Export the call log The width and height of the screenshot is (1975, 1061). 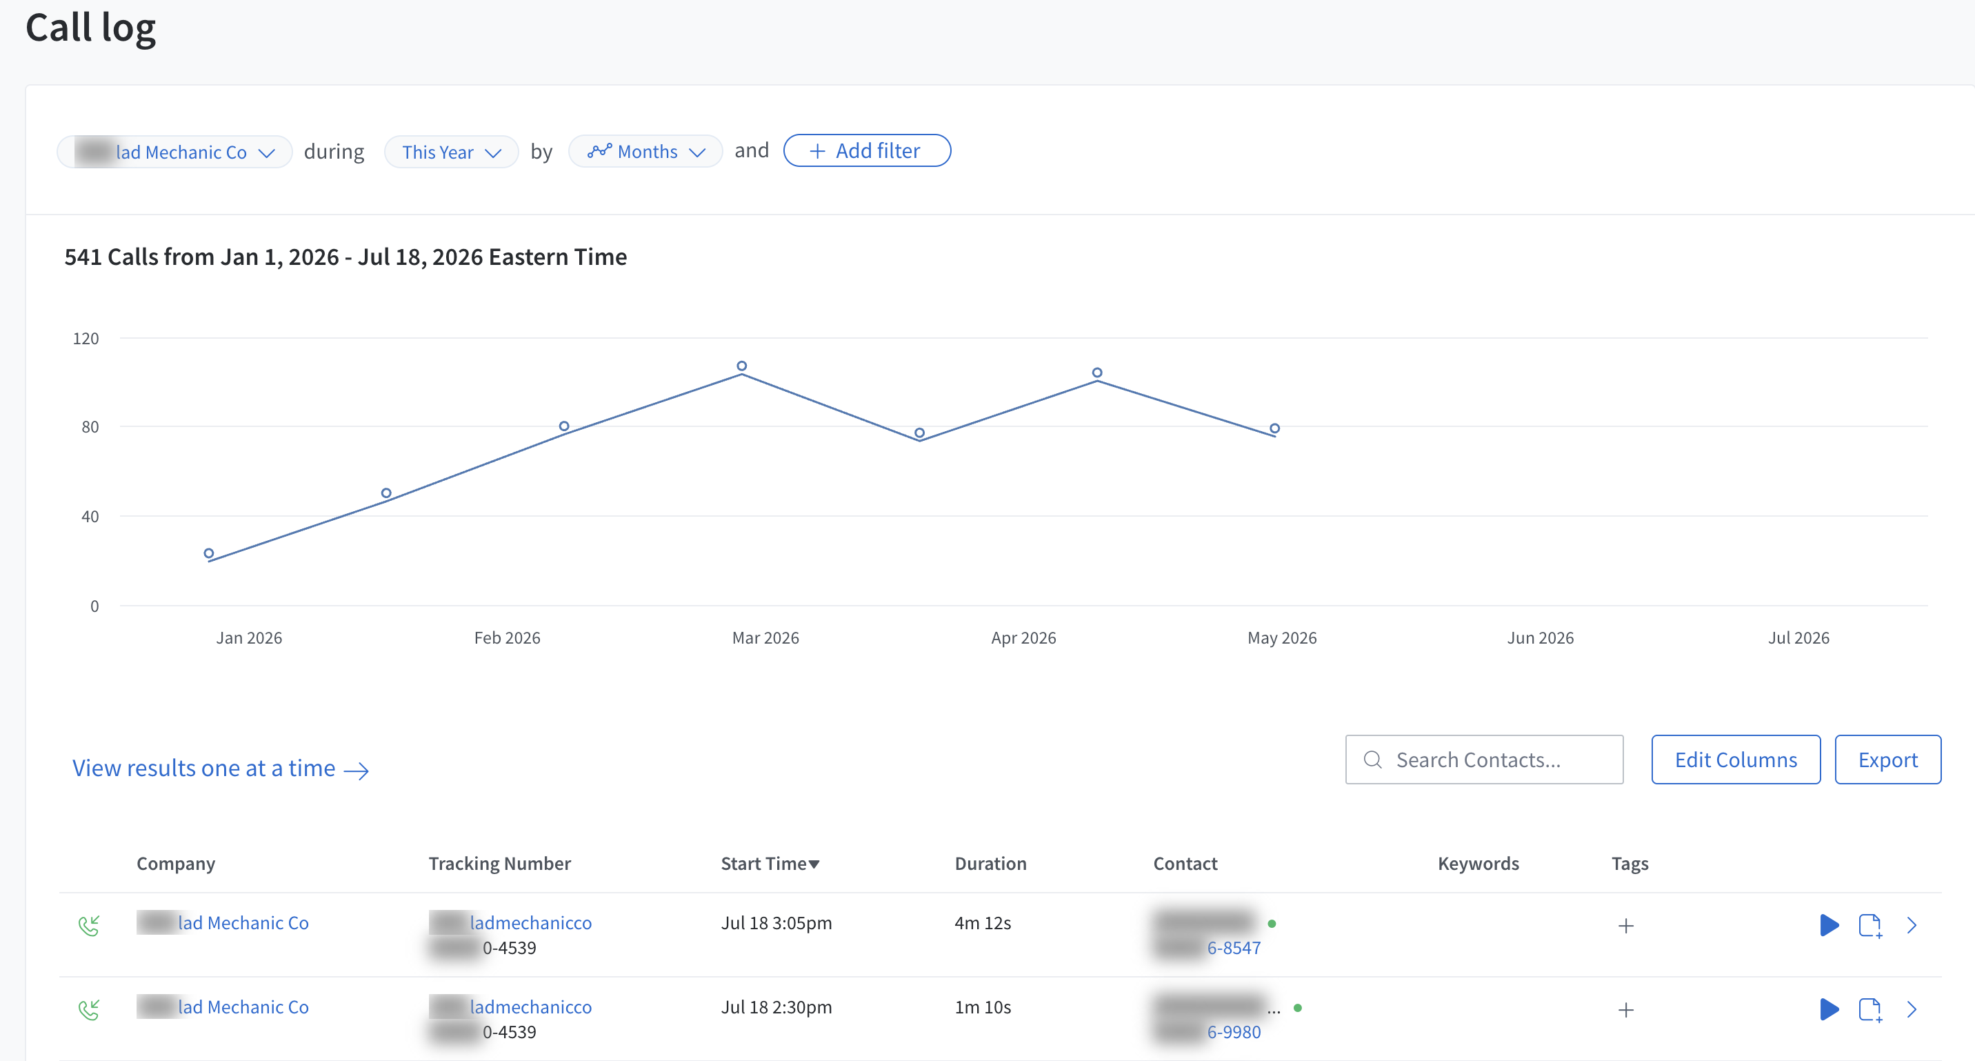1887,760
